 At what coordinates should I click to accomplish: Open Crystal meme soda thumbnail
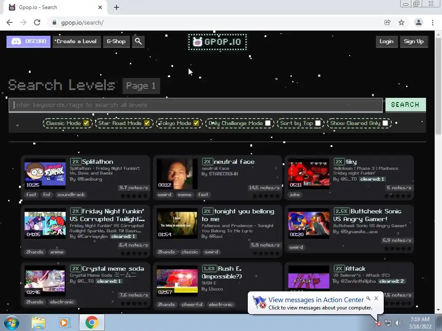45,281
